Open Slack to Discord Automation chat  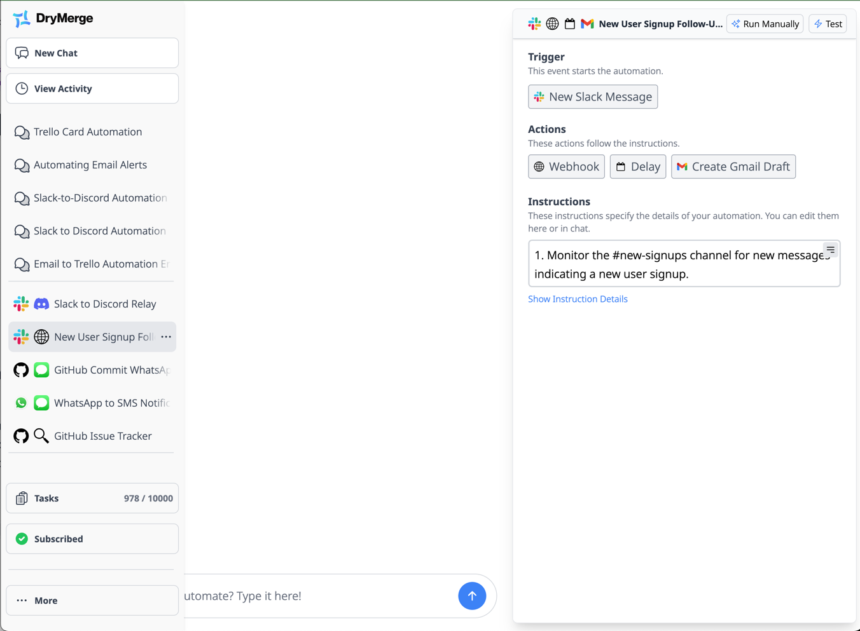(x=92, y=231)
